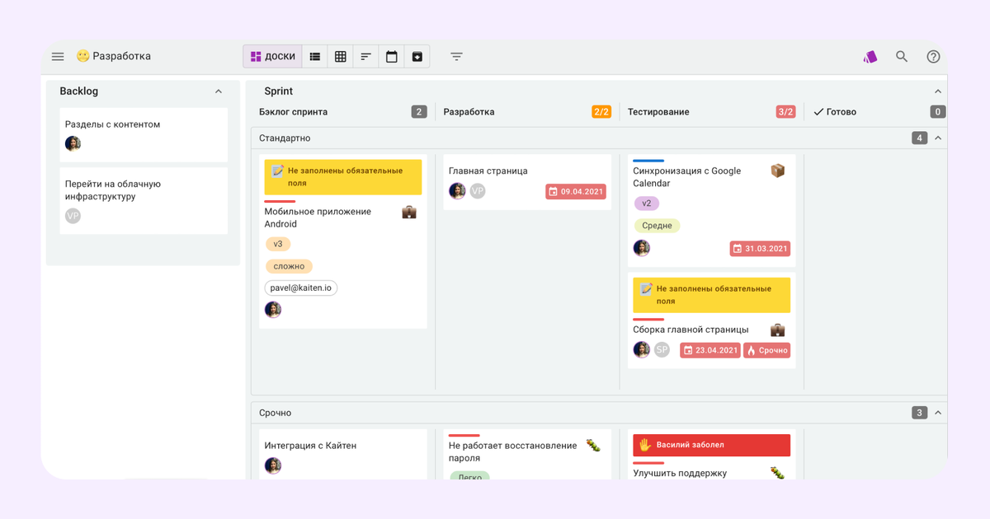Open help question mark icon

pyautogui.click(x=933, y=57)
